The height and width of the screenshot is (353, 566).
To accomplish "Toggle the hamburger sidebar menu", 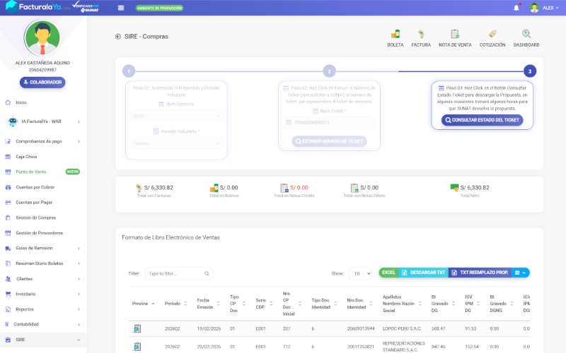I will point(121,8).
